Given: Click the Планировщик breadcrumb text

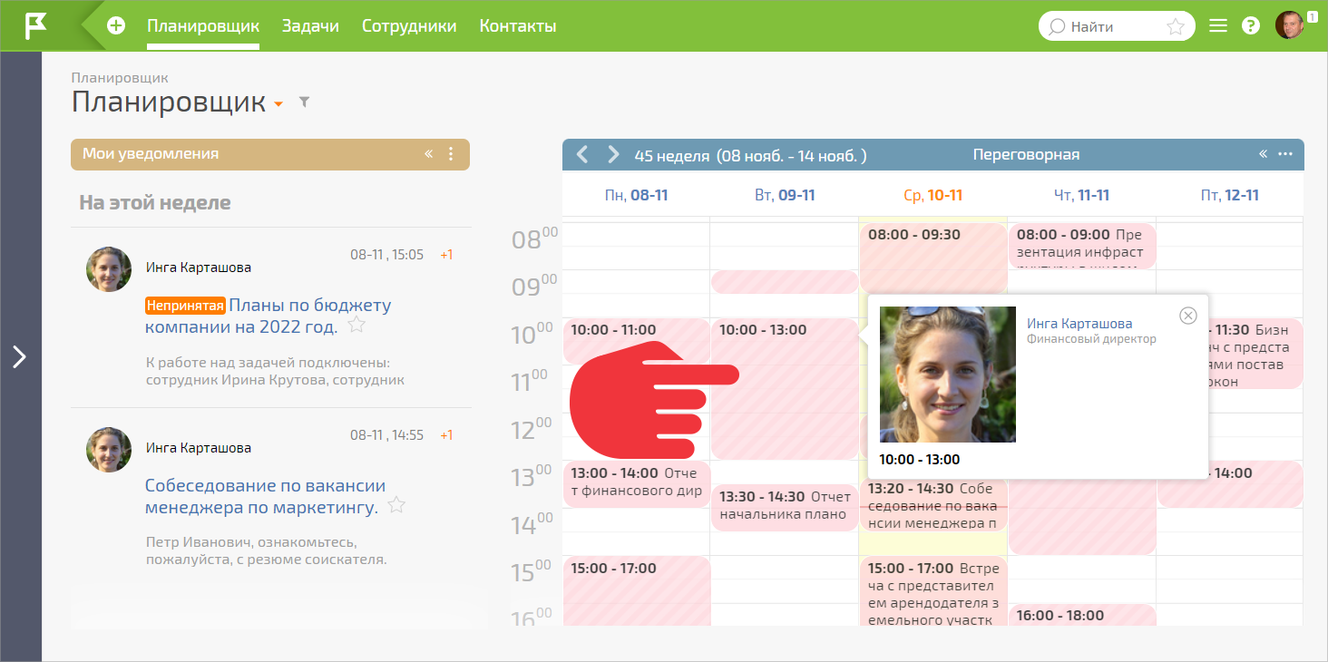Looking at the screenshot, I should (x=120, y=78).
